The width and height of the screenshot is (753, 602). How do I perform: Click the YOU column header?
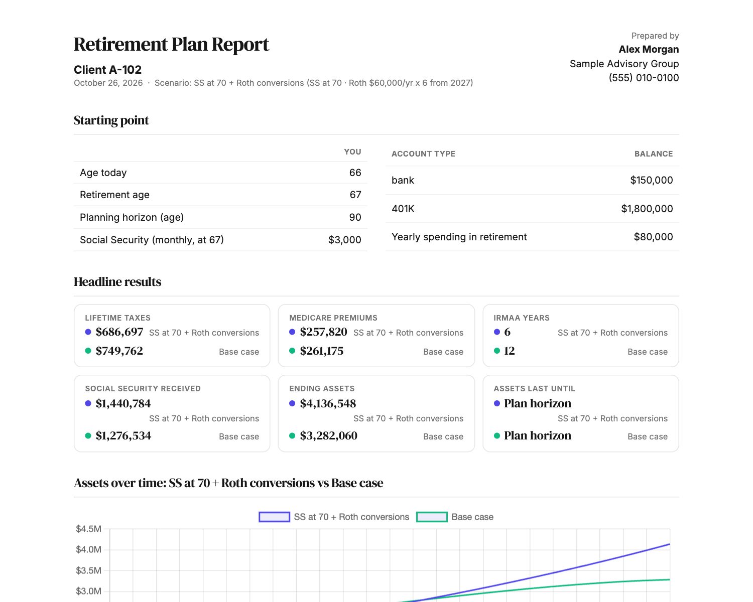352,152
